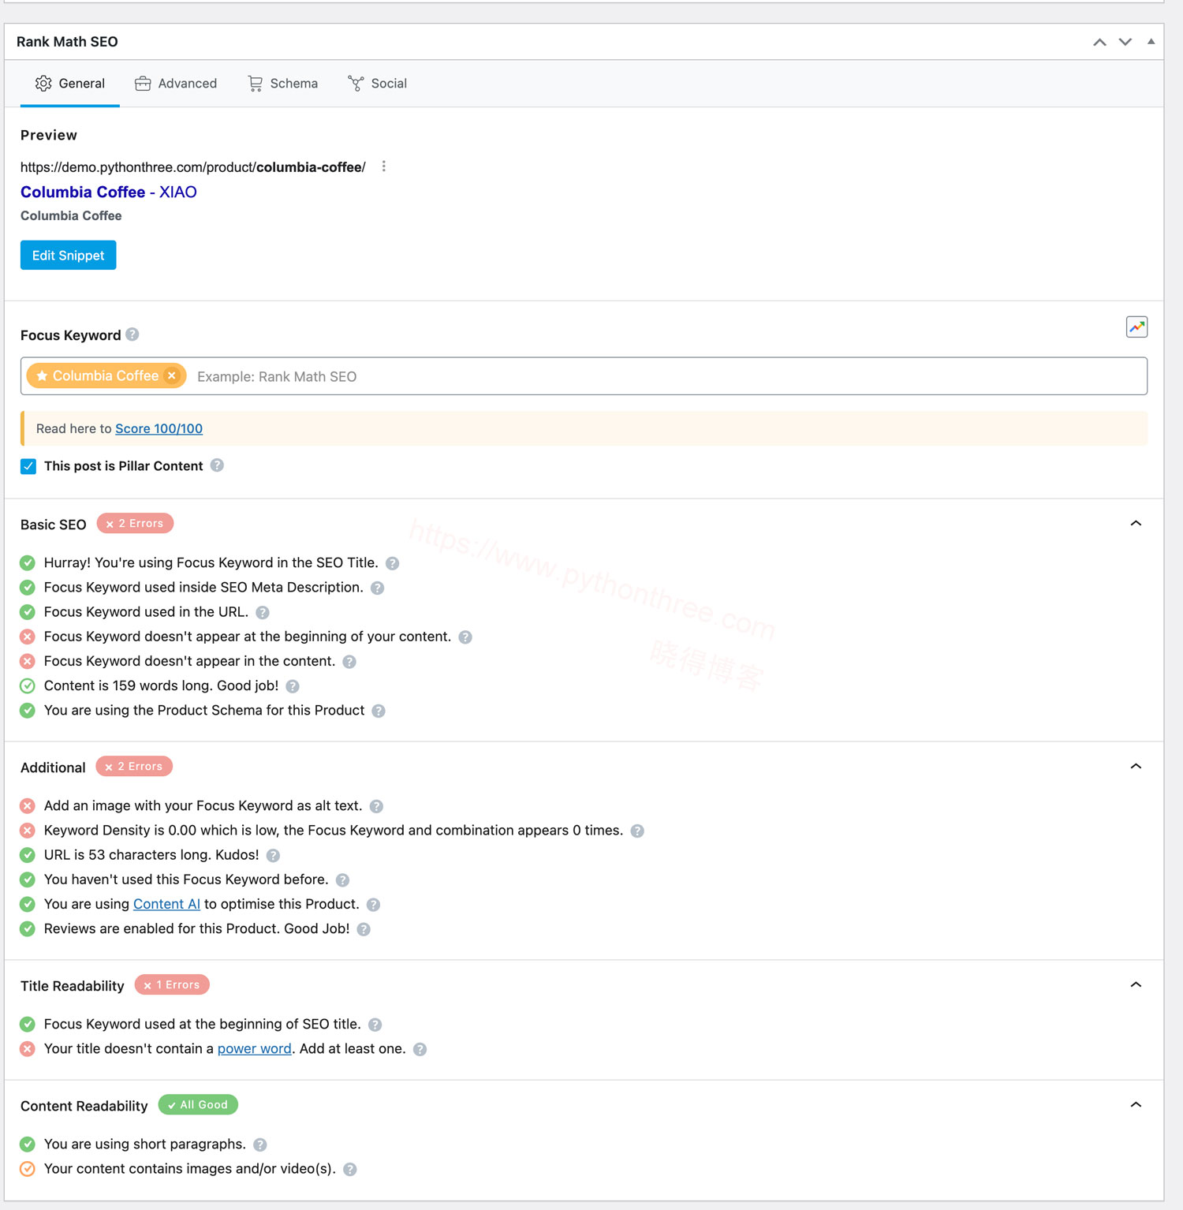
Task: Open help for keyword at beginning of content
Action: [x=465, y=637]
